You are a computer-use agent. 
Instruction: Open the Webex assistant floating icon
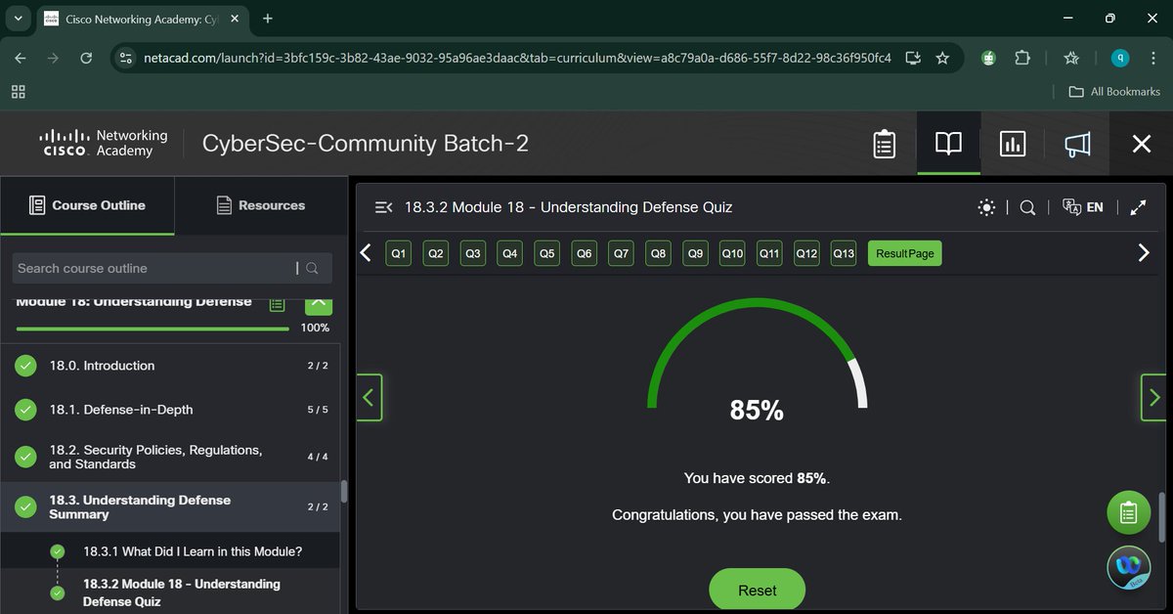[x=1129, y=567]
